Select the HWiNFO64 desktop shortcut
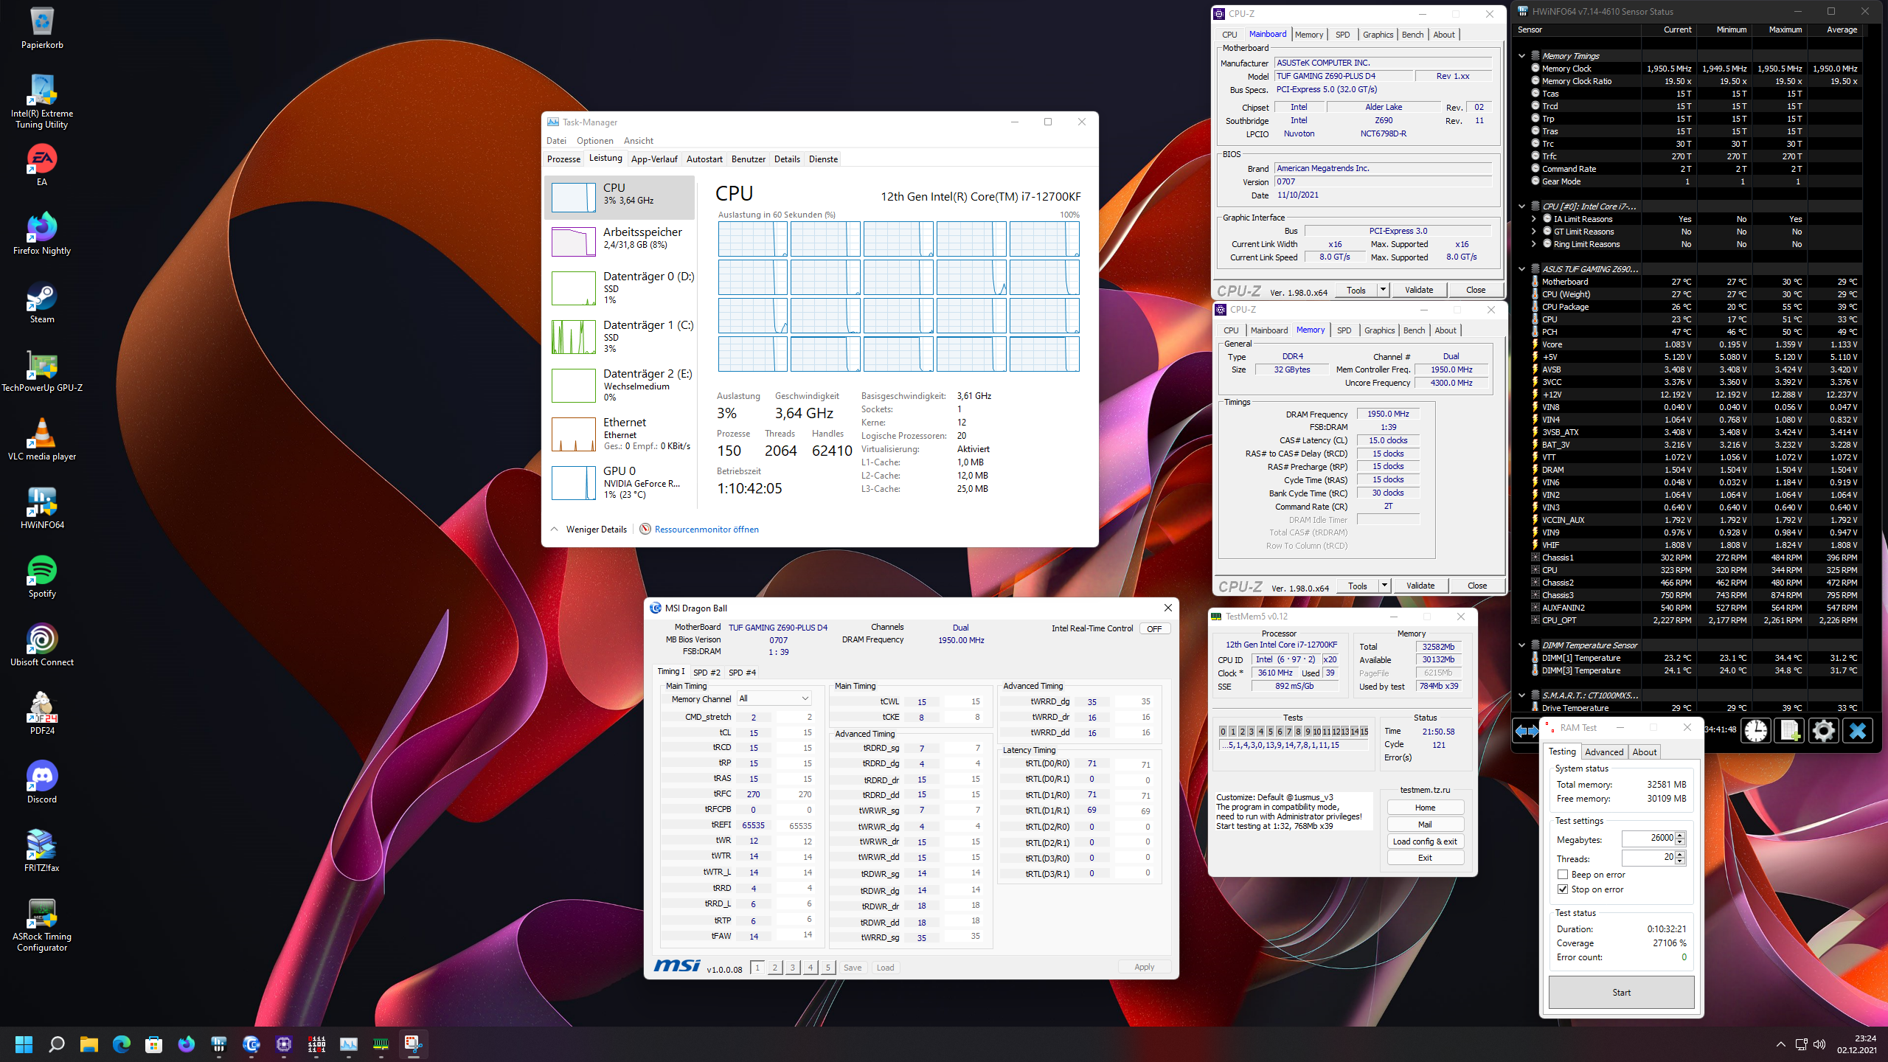Image resolution: width=1888 pixels, height=1062 pixels. point(42,508)
